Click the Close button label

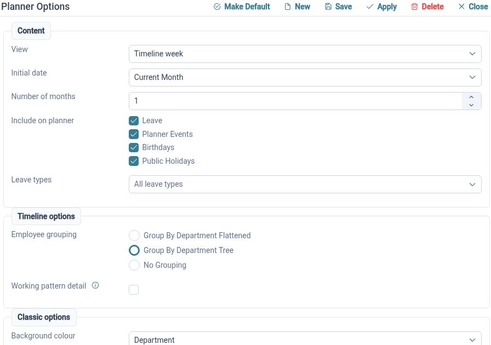point(478,7)
